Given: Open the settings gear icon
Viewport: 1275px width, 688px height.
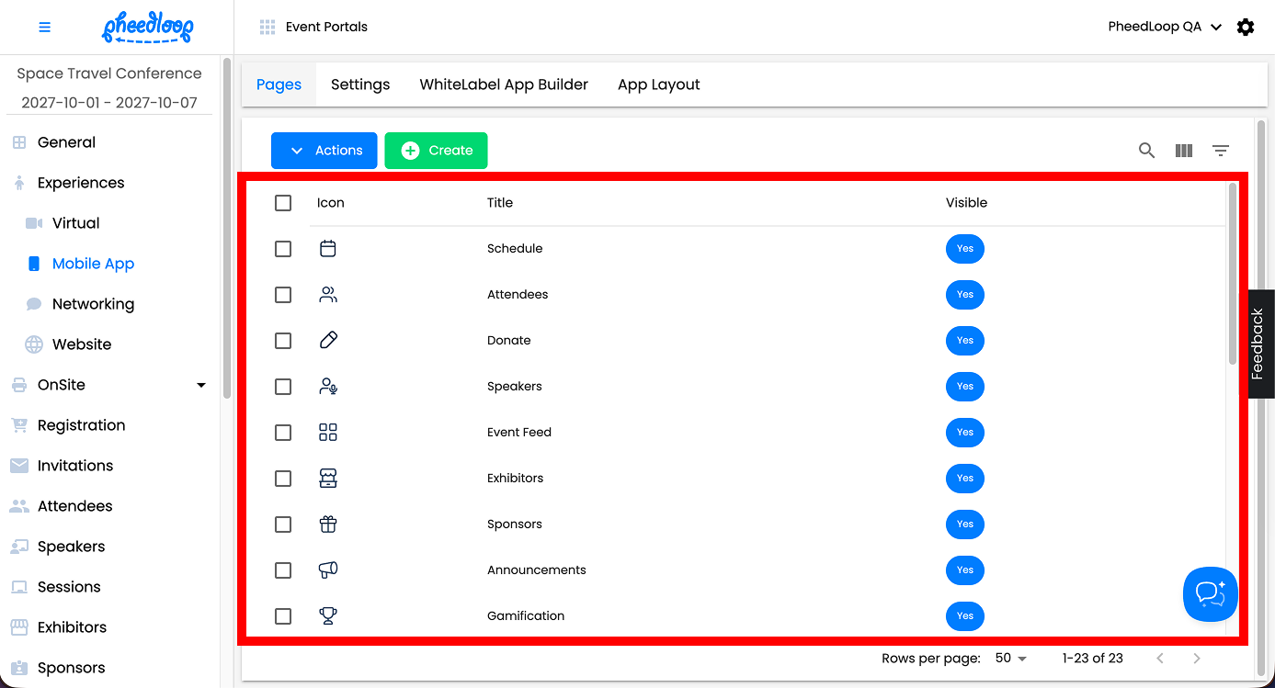Looking at the screenshot, I should 1246,28.
